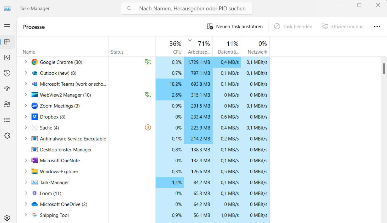Select the 18,2% CPU value
Viewport: 387px width, 223px height.
pos(170,84)
